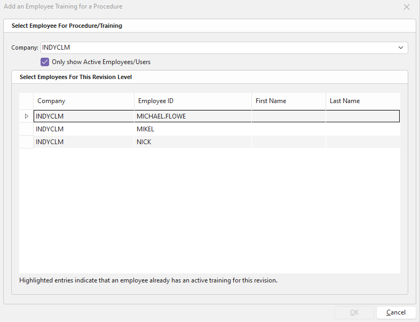This screenshot has height=322, width=420.
Task: Sort by the Employee ID column header
Action: pyautogui.click(x=192, y=101)
